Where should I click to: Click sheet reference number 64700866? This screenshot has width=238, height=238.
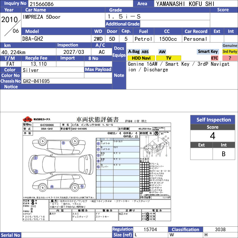pyautogui.click(x=47, y=125)
